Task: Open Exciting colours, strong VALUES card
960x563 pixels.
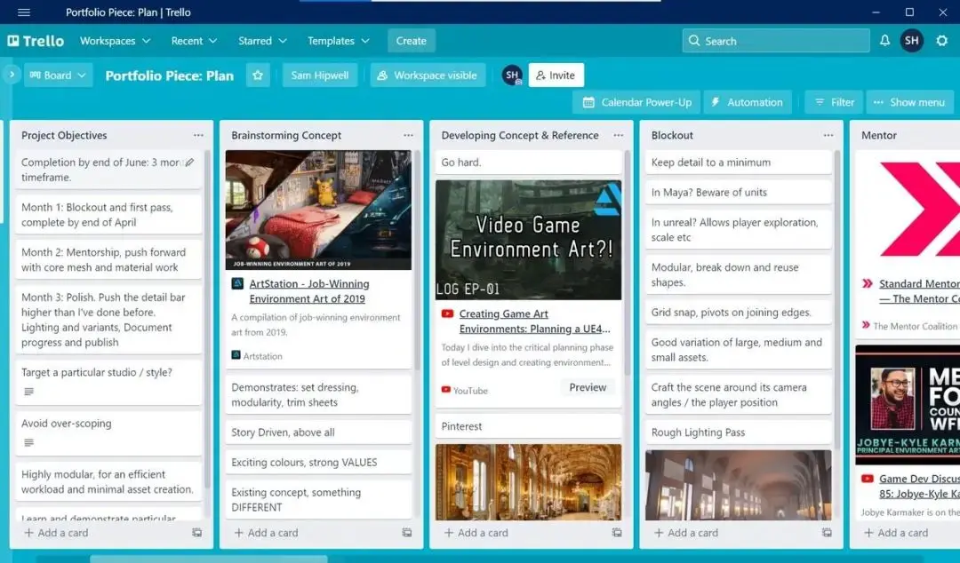Action: [x=318, y=462]
